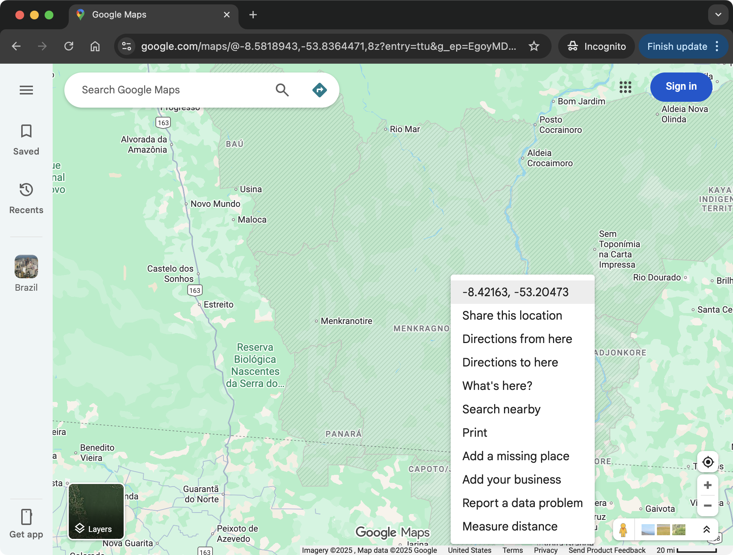View your Recents history
Viewport: 733px width, 555px height.
[26, 197]
